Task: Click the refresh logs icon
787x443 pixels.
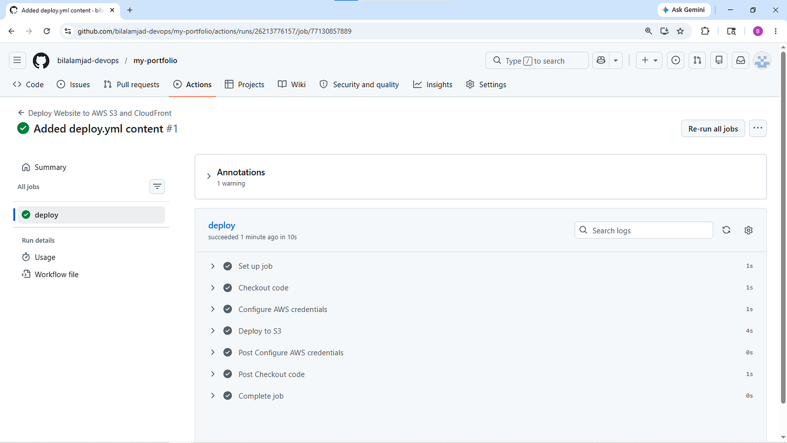Action: [x=726, y=230]
